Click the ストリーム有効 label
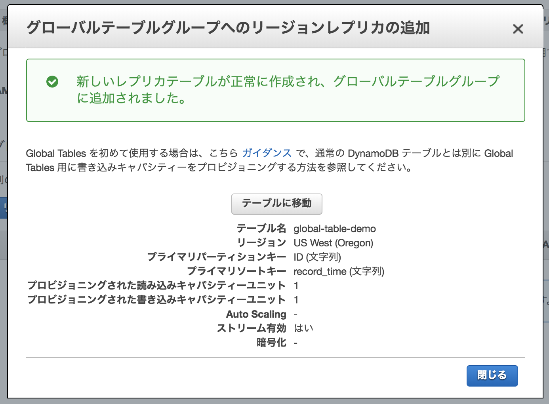The image size is (549, 404). 252,328
